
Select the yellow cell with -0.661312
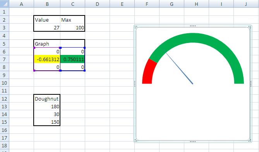47,59
